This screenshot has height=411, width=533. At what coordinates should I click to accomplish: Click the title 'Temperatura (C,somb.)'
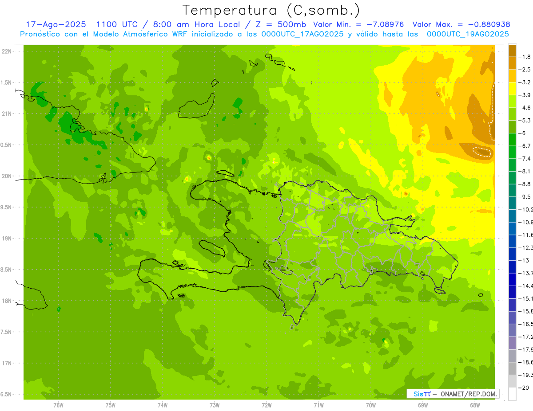(x=271, y=10)
